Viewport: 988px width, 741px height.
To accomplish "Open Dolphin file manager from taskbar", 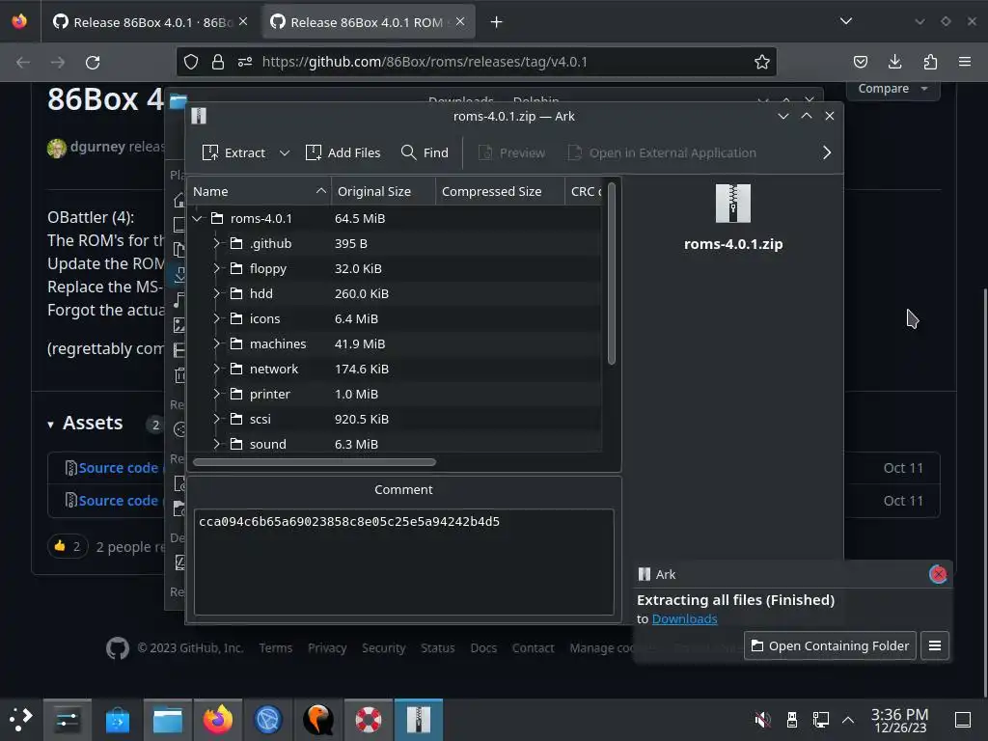I will point(168,719).
